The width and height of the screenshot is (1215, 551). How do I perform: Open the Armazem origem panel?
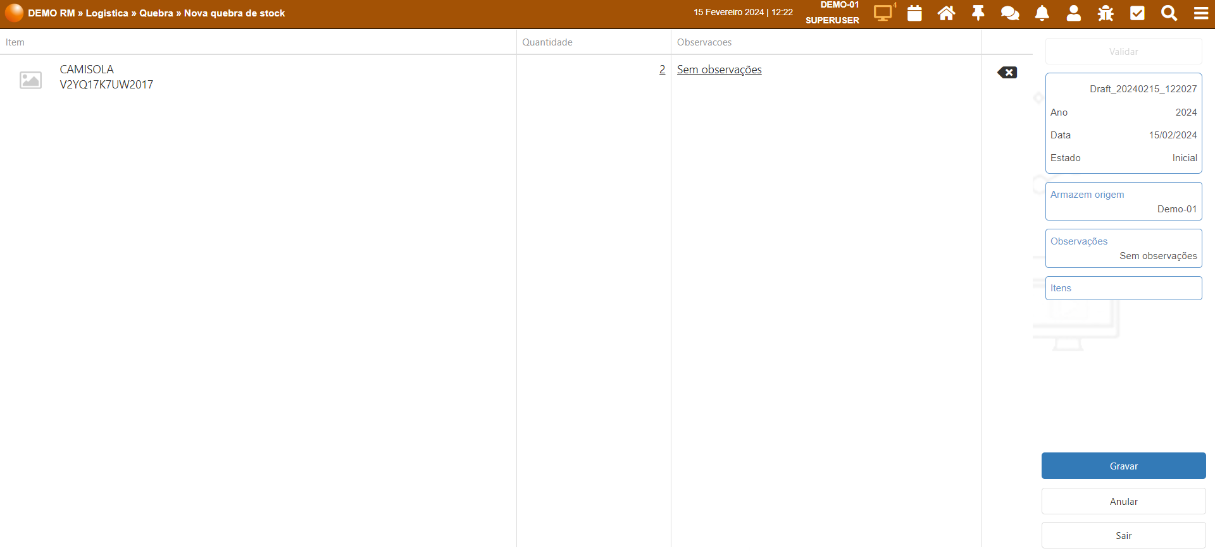1123,201
